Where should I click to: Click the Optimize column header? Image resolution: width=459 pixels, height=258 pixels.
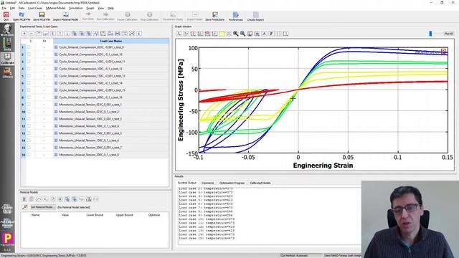tap(154, 215)
